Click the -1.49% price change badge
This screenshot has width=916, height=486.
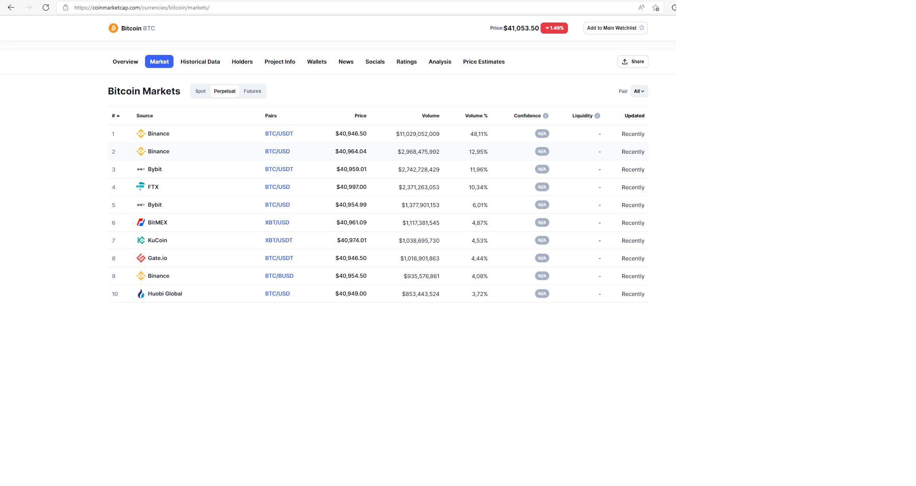tap(554, 28)
